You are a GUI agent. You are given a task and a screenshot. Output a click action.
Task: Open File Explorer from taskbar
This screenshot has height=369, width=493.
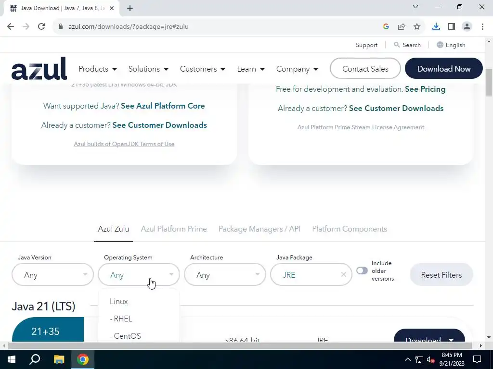click(59, 359)
